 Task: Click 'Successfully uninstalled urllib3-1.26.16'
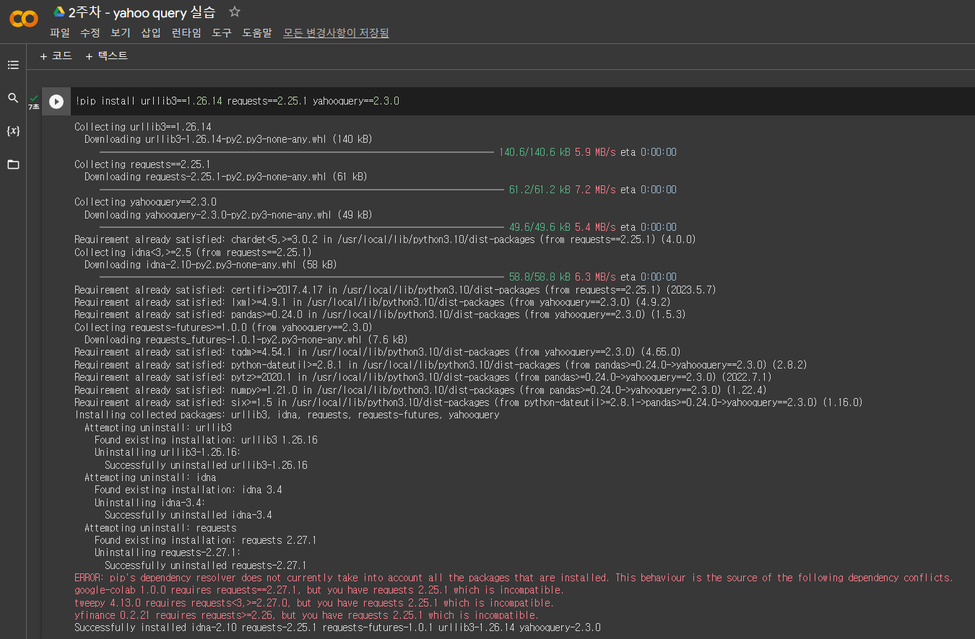tap(206, 465)
